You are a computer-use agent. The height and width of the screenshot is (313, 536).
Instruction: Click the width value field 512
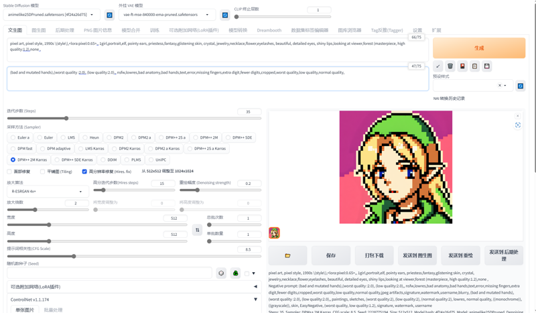(x=174, y=218)
